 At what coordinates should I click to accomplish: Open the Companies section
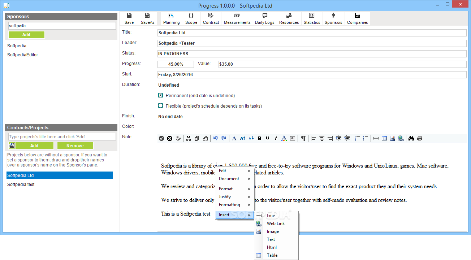(357, 18)
